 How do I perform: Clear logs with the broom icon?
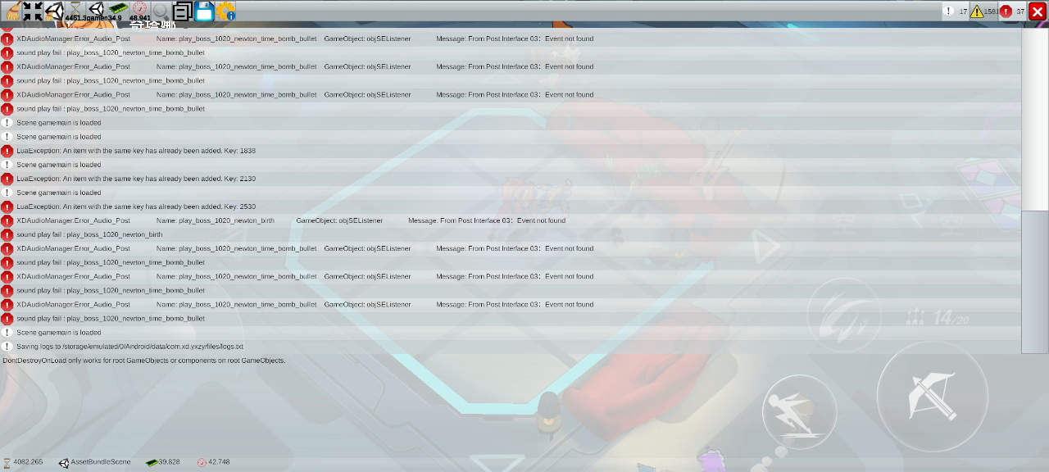click(x=11, y=11)
